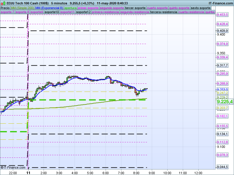Click the green 9.225,4 price label
The height and width of the screenshot is (175, 234).
pyautogui.click(x=225, y=101)
